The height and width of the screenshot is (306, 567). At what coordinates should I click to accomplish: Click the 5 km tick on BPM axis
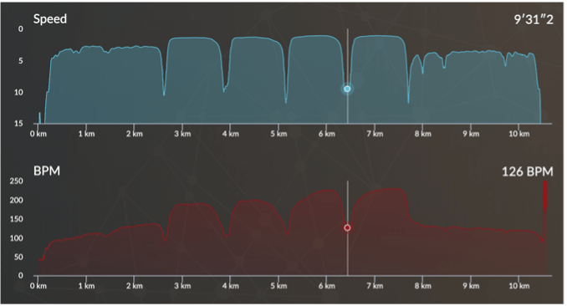[x=278, y=286]
